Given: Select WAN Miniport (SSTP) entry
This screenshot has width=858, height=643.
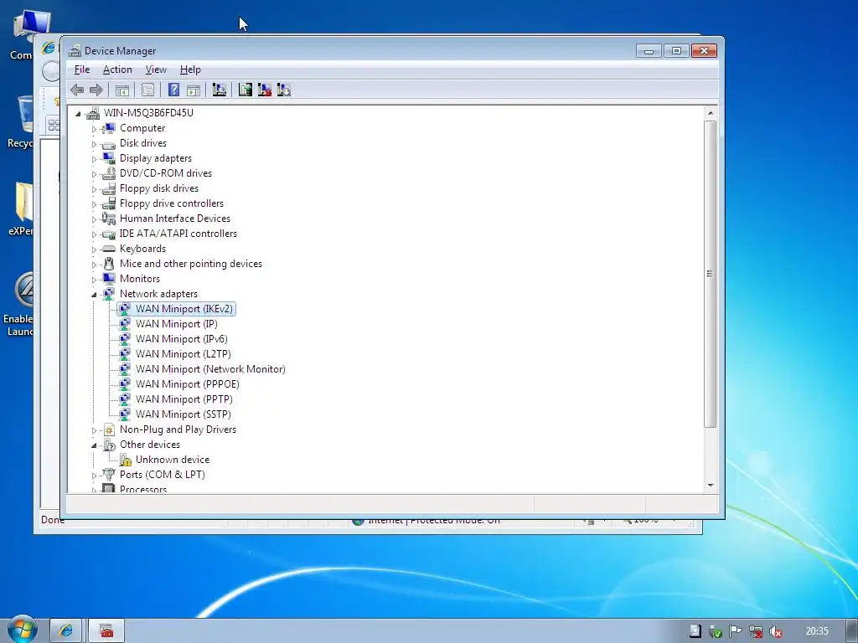Looking at the screenshot, I should pos(183,414).
